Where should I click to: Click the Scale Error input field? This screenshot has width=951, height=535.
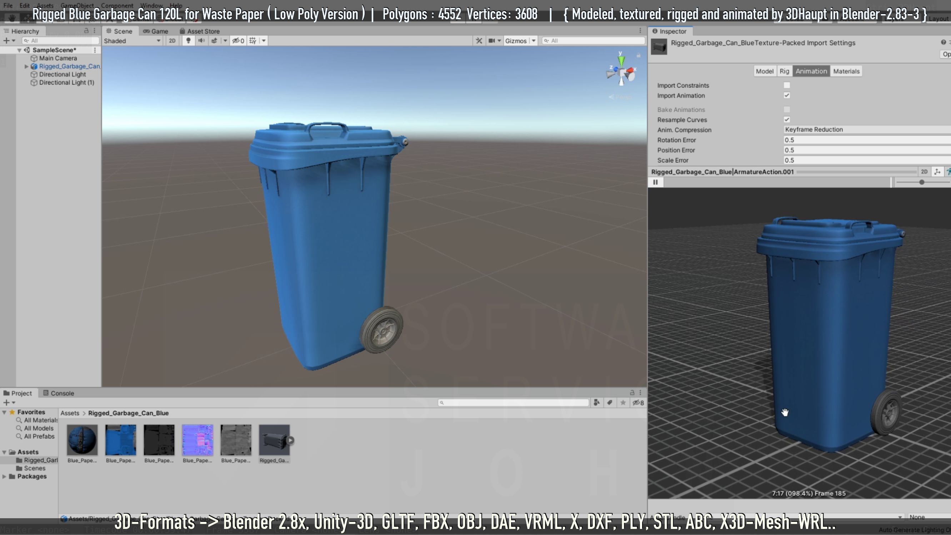click(867, 160)
